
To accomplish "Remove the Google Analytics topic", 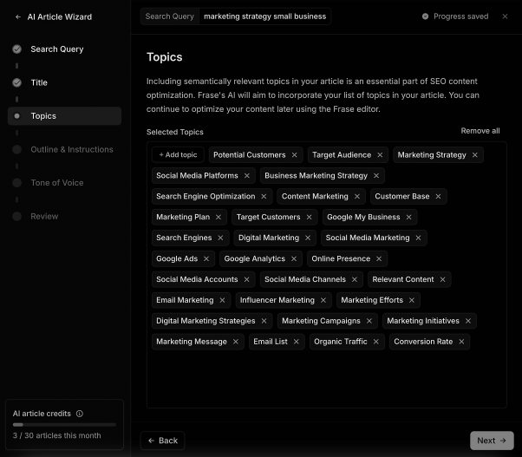I will 294,258.
